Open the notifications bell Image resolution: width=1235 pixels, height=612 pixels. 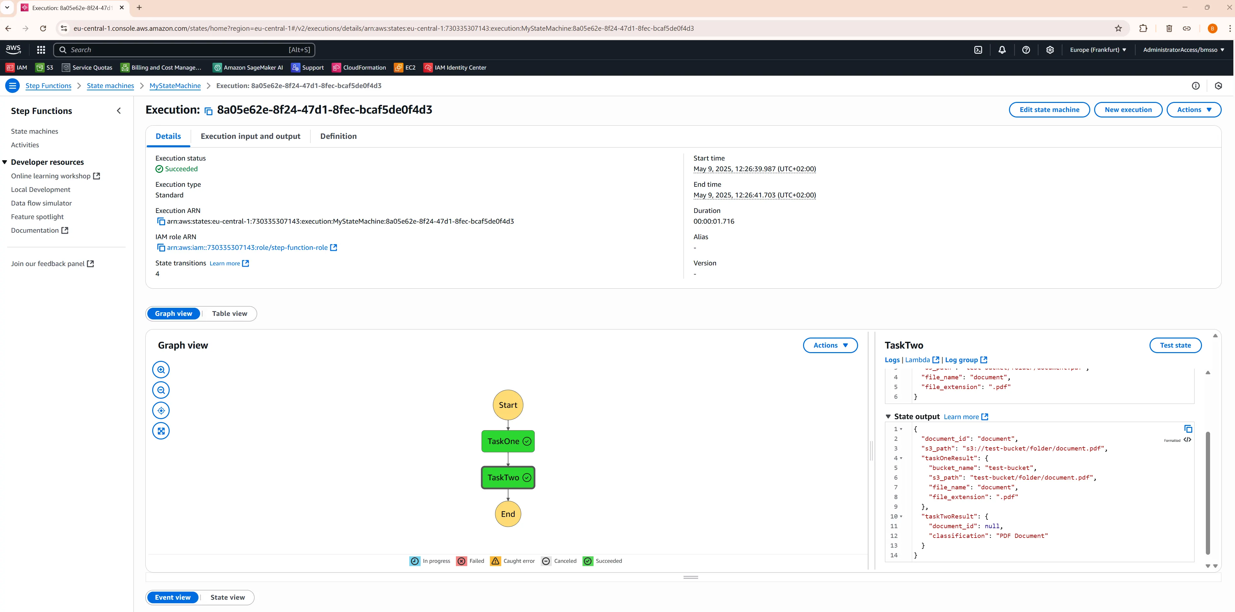coord(1002,50)
